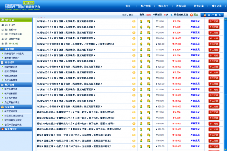The width and height of the screenshot is (227, 151).
Task: Open IP及所在地安全绑定 in sidebar
Action: click(x=14, y=116)
